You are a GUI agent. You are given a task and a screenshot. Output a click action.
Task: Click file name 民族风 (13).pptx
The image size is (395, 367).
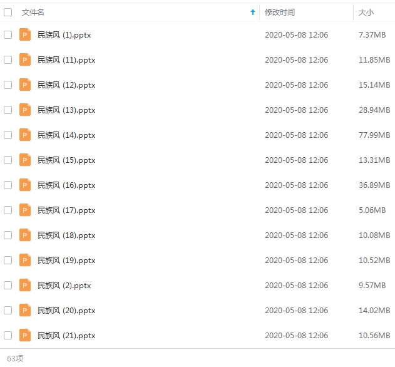pyautogui.click(x=66, y=110)
